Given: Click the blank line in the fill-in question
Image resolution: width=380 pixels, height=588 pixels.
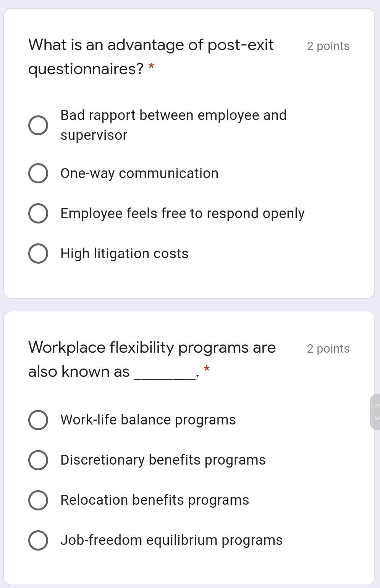Looking at the screenshot, I should click(x=166, y=373).
